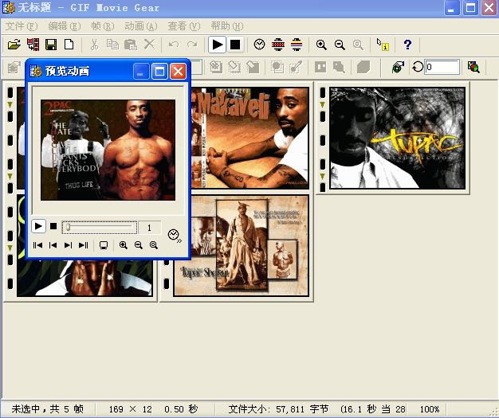Screen dimensions: 499x418
Task: Click the crop frame icon in second toolbar
Action: pyautogui.click(x=216, y=67)
